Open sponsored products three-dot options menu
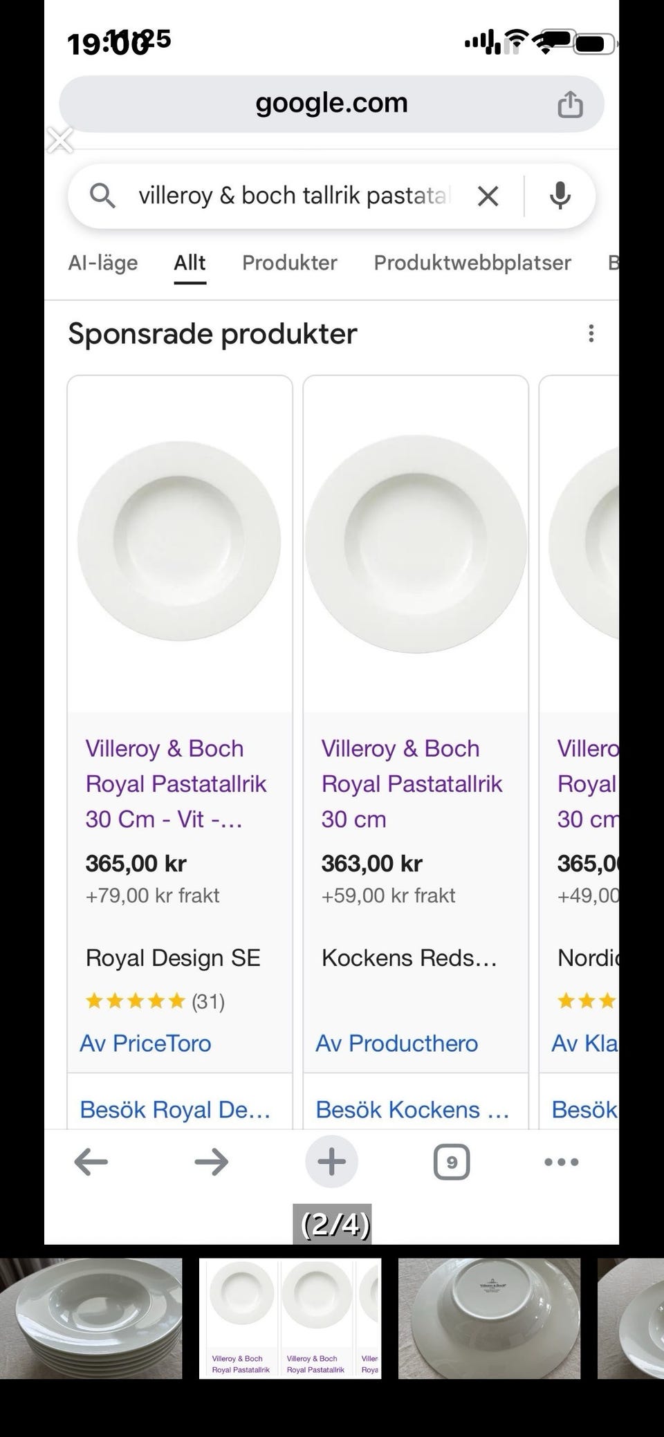 coord(591,333)
